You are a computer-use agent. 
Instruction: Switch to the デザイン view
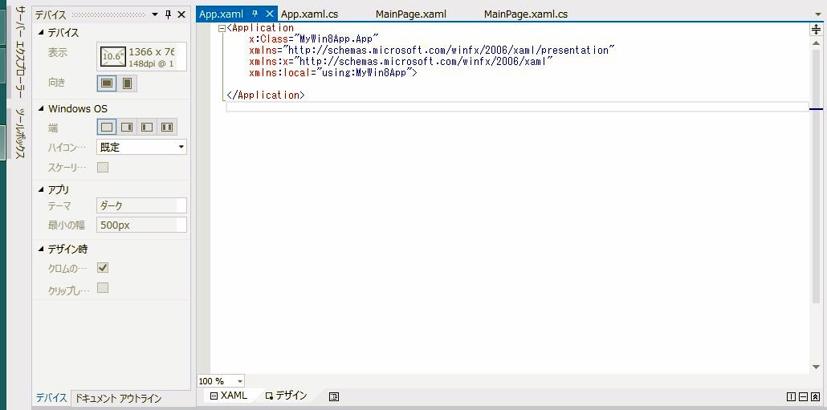[287, 396]
